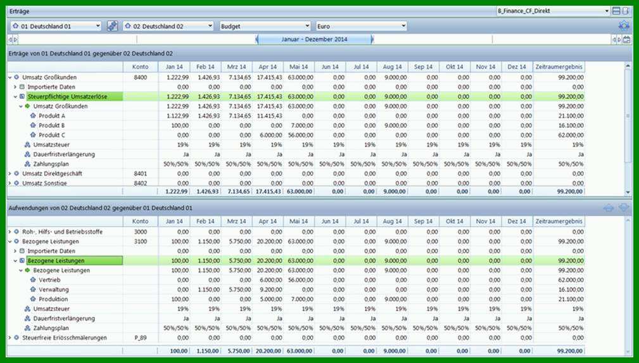The width and height of the screenshot is (639, 363).
Task: Expand Importierte Daten in the Erträge table
Action: click(15, 87)
